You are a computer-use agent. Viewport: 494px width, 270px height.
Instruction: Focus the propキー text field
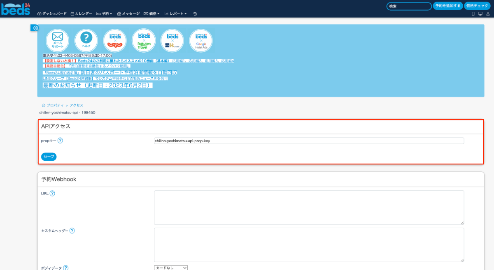tap(309, 141)
